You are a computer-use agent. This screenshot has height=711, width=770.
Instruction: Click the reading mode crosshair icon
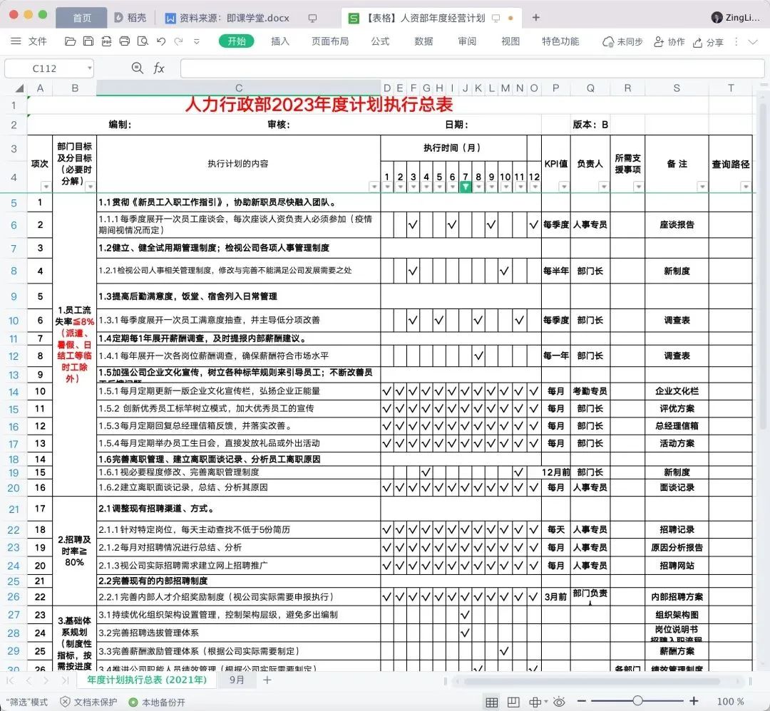535,702
